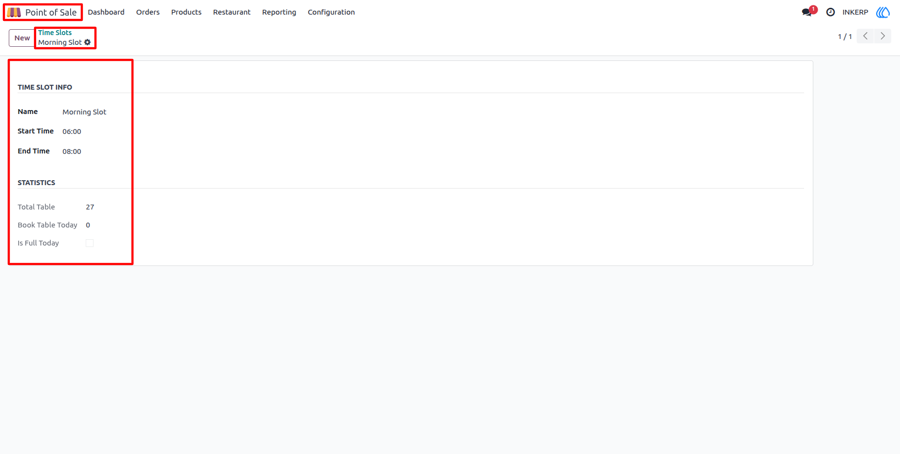Go back to Time Slots breadcrumb
Screen dimensions: 900x454
click(x=55, y=33)
